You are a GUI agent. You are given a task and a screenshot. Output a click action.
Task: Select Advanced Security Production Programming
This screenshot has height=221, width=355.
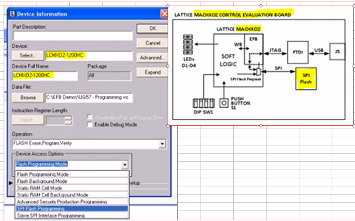[x=72, y=202]
